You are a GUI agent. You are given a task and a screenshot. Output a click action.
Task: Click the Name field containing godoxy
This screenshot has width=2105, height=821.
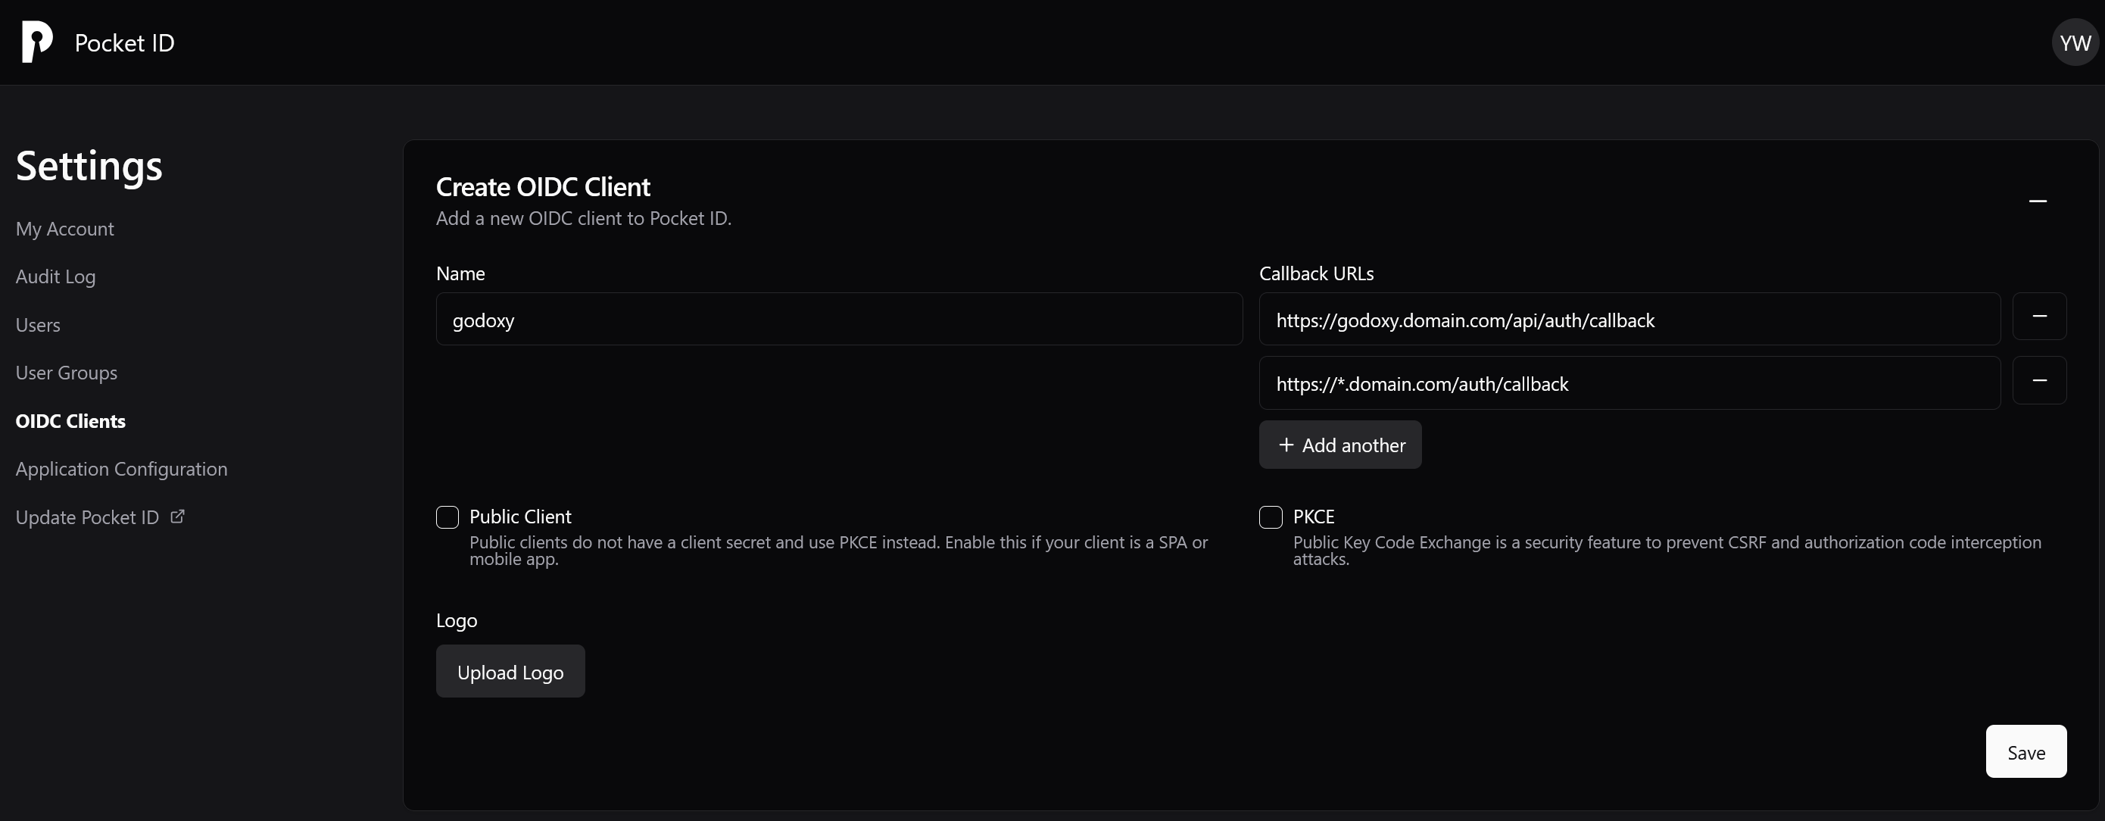click(x=838, y=320)
